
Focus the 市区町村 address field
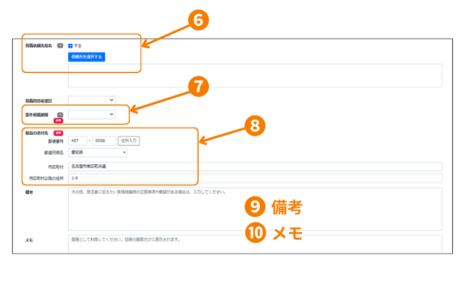tap(255, 166)
